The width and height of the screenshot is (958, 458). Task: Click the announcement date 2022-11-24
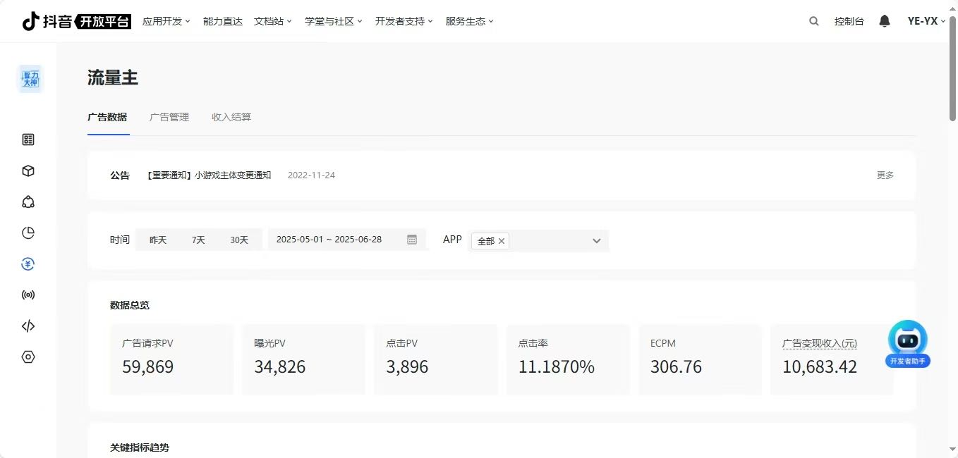311,175
